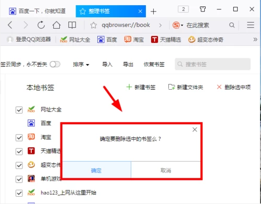
Task: Uncheck the 网址大全 checkbox
Action: [x=19, y=110]
